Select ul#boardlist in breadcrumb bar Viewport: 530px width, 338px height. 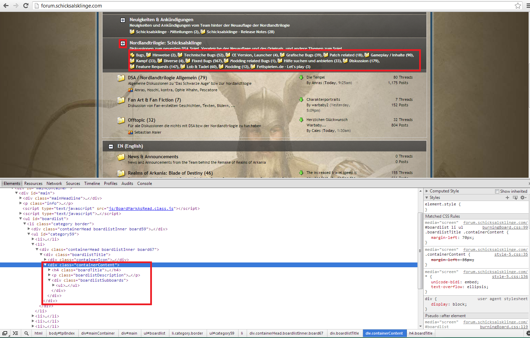click(154, 333)
